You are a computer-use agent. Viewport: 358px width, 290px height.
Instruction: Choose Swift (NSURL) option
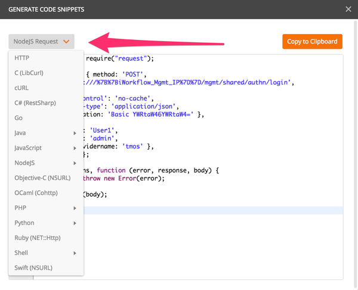(x=33, y=268)
